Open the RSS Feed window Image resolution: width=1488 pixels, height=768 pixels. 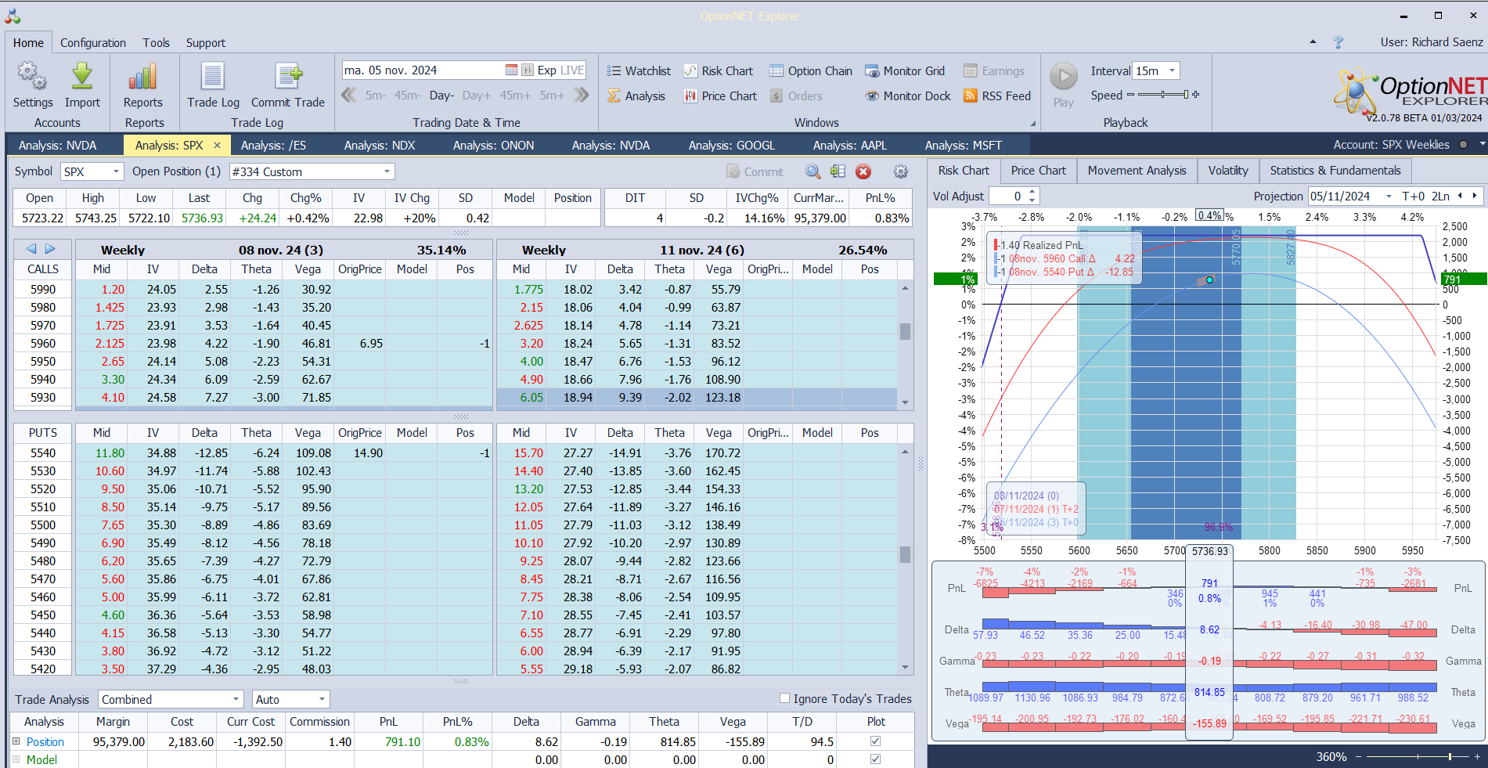coord(997,96)
